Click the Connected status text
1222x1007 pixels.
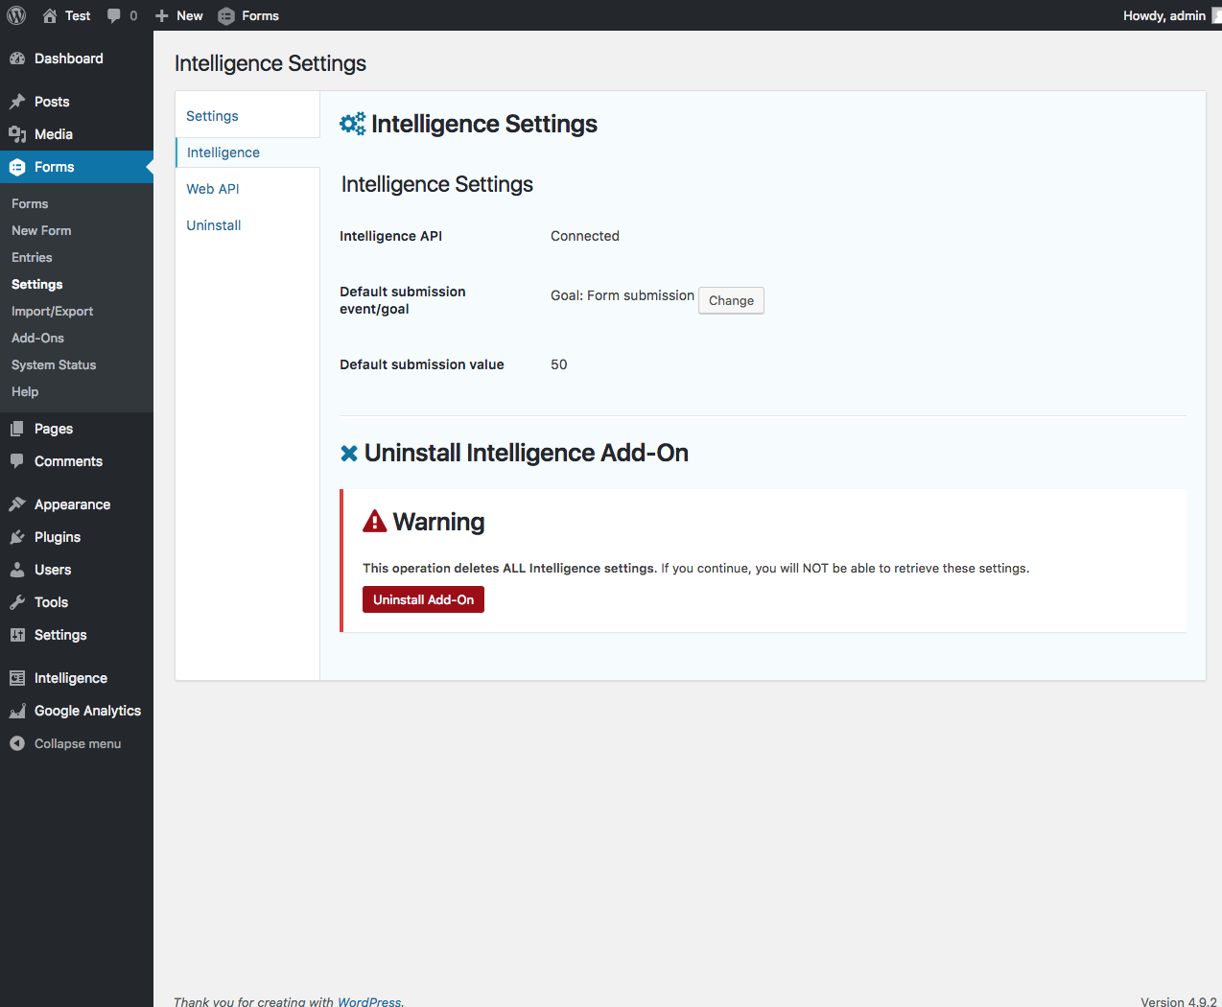585,236
